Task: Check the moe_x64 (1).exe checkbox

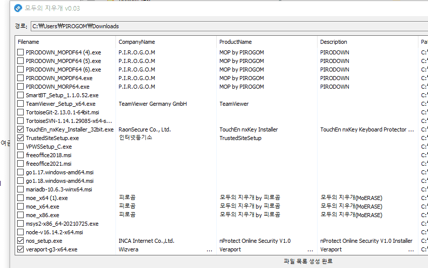Action: pyautogui.click(x=21, y=197)
